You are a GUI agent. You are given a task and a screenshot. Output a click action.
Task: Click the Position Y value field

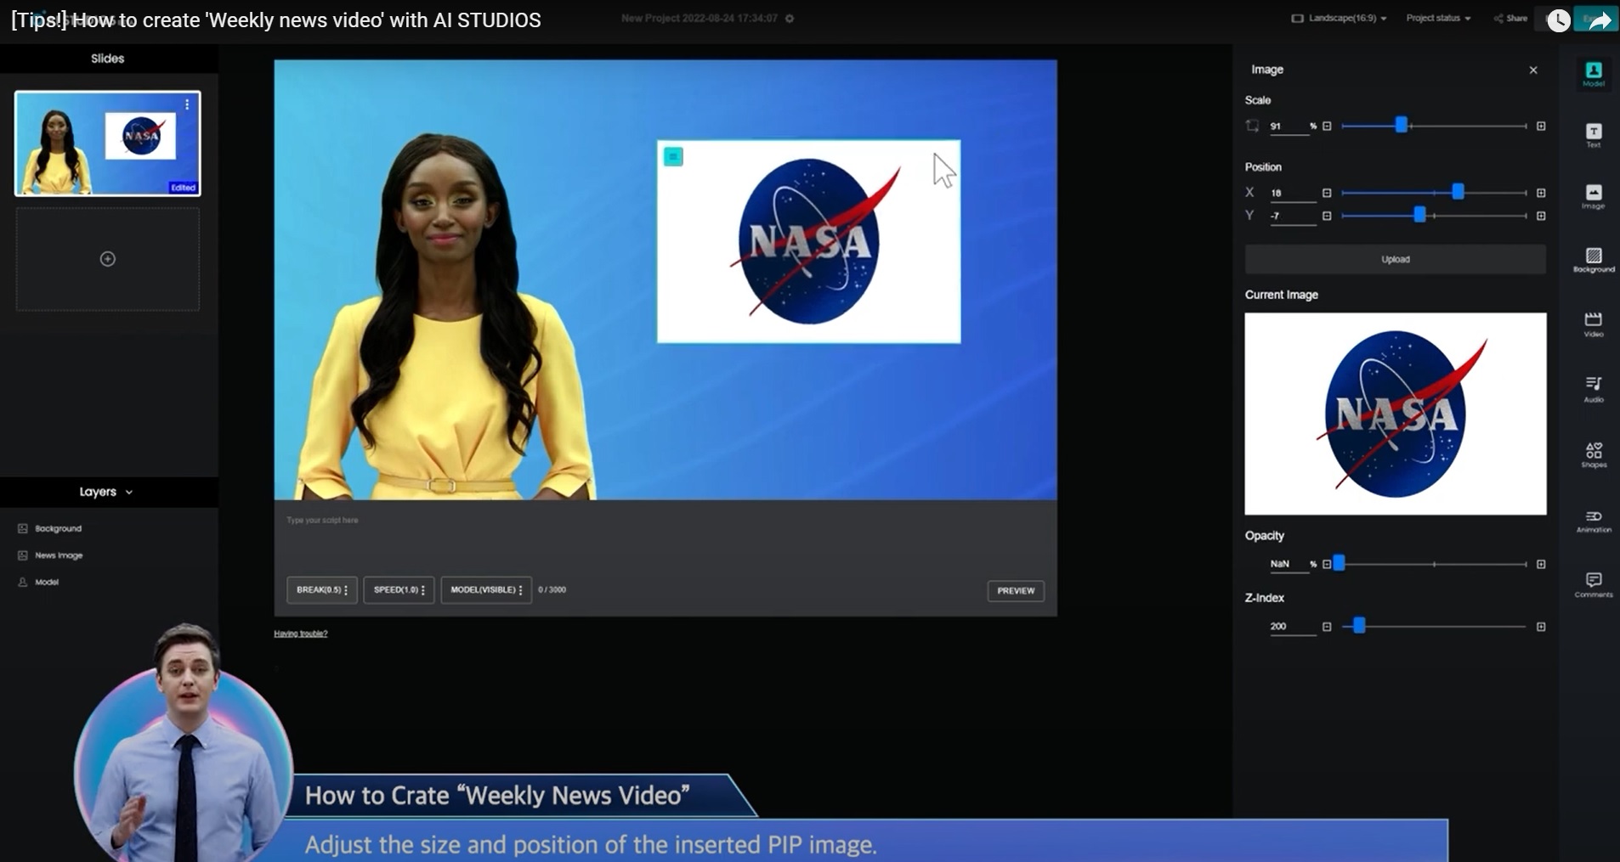point(1292,217)
